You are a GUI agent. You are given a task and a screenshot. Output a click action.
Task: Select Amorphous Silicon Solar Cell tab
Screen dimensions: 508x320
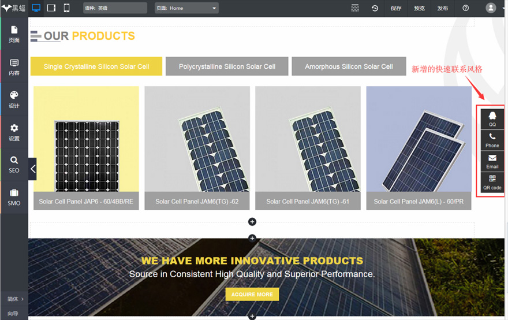coord(349,66)
